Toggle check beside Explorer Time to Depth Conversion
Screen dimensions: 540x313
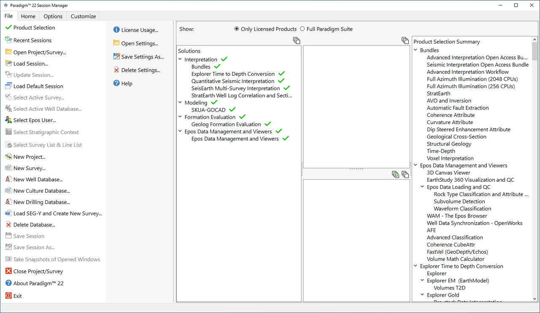(281, 74)
